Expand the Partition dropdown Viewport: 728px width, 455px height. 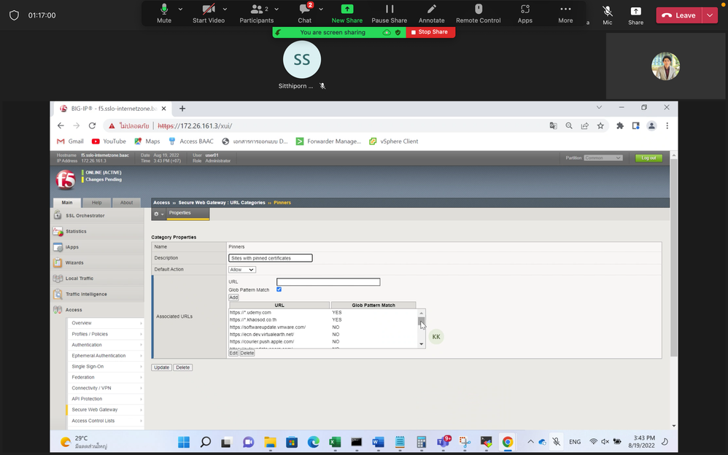(x=603, y=157)
